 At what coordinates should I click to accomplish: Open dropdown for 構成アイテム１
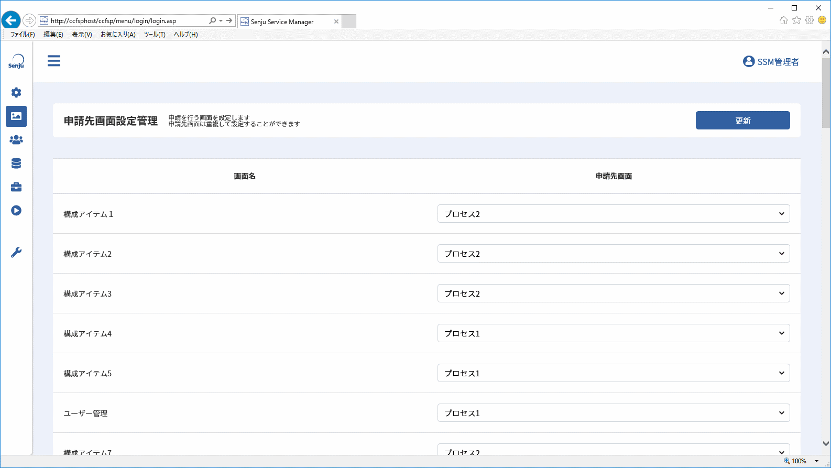(614, 214)
